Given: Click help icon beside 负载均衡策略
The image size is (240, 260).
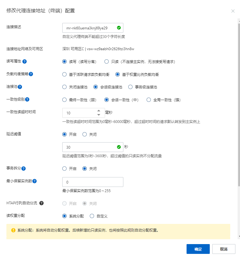Looking at the screenshot, I should [31, 74].
